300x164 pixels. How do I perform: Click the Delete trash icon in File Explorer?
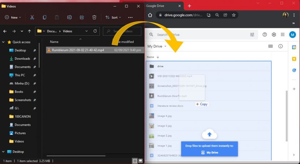point(94,17)
